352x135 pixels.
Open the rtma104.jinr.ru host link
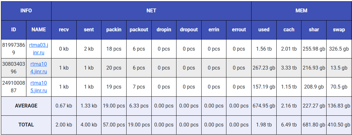(x=38, y=68)
